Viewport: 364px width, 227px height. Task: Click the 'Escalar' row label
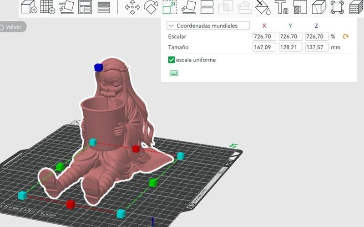tap(177, 36)
